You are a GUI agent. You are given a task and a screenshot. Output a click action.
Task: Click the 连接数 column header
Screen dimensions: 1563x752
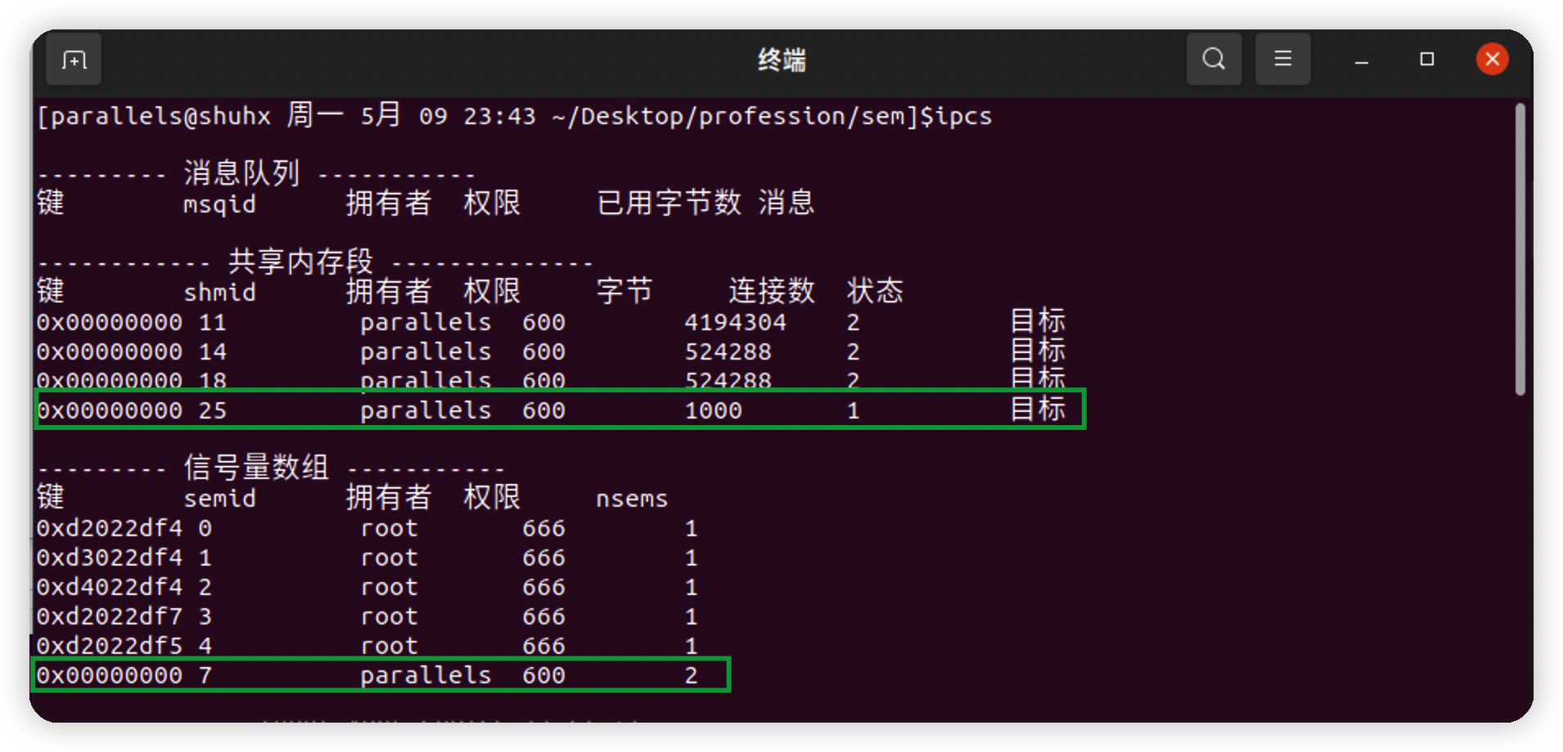tap(772, 290)
